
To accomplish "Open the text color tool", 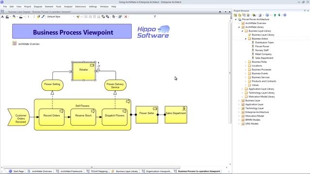I will pos(7,17).
